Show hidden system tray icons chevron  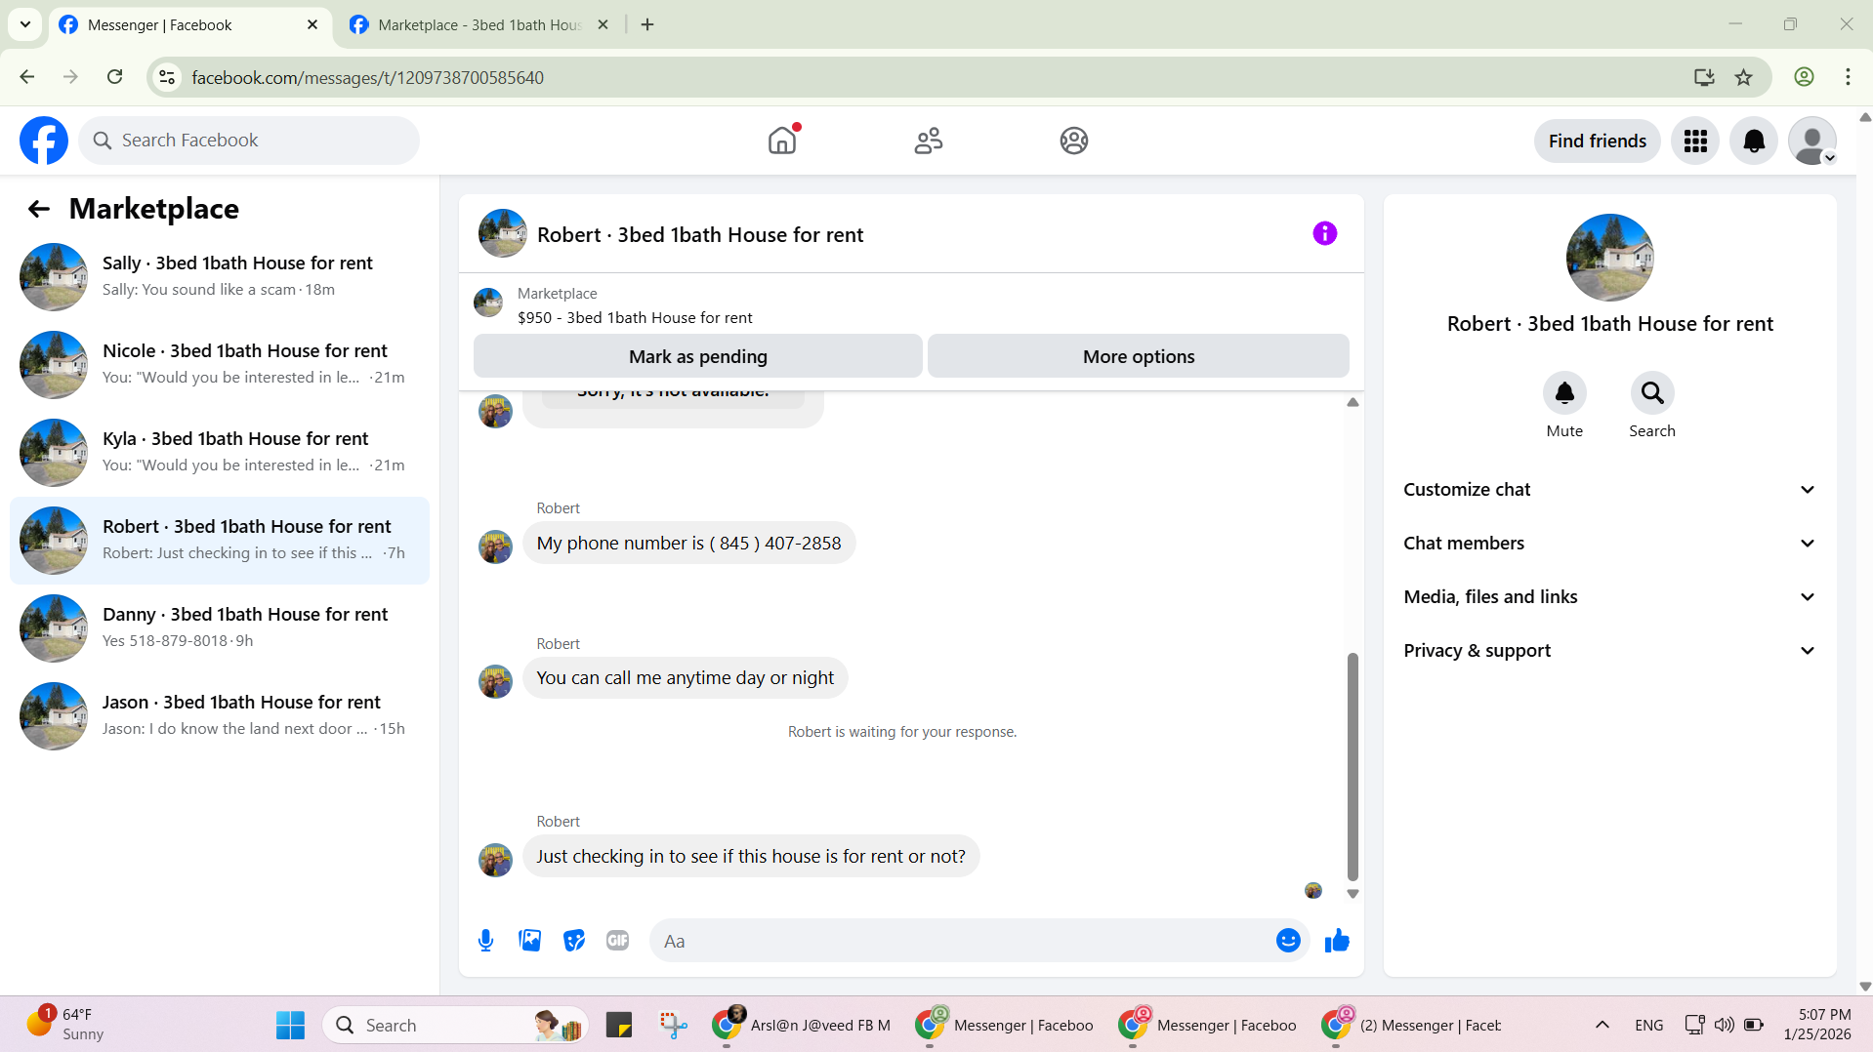1602,1025
